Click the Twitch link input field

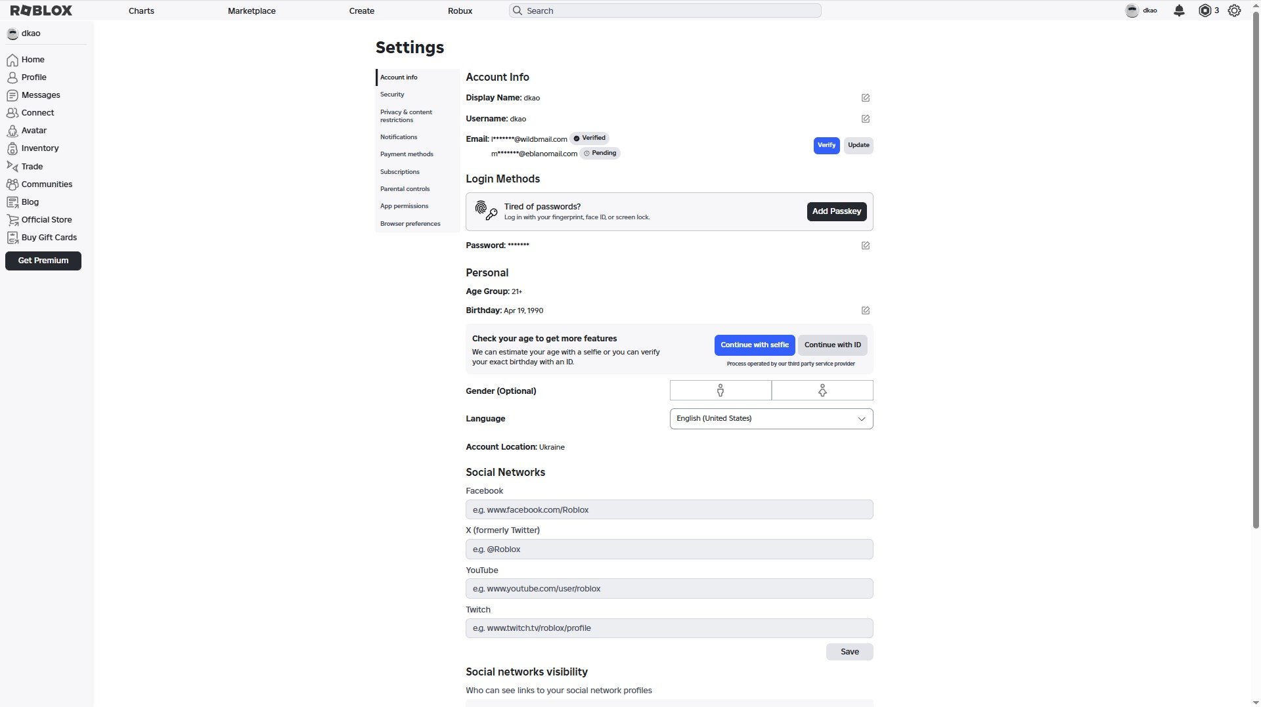pos(669,628)
